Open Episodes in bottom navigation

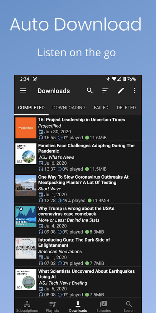pyautogui.click(x=104, y=307)
